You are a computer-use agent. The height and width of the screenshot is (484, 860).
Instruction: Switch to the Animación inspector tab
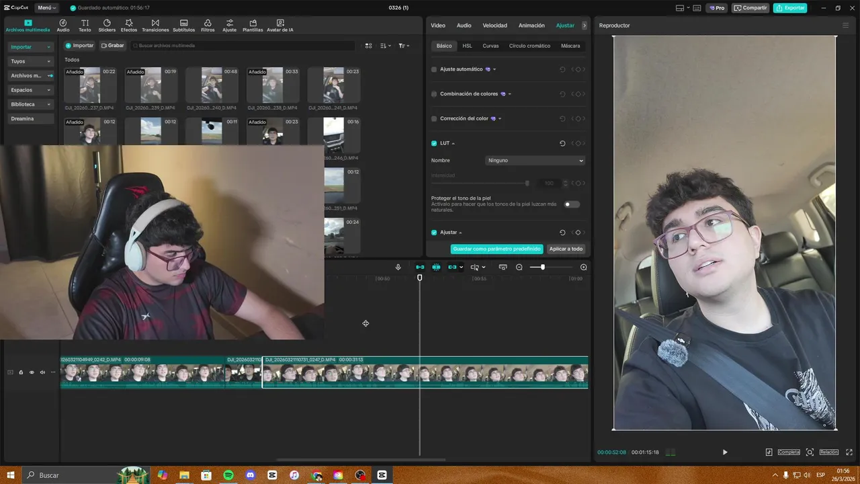click(x=531, y=26)
